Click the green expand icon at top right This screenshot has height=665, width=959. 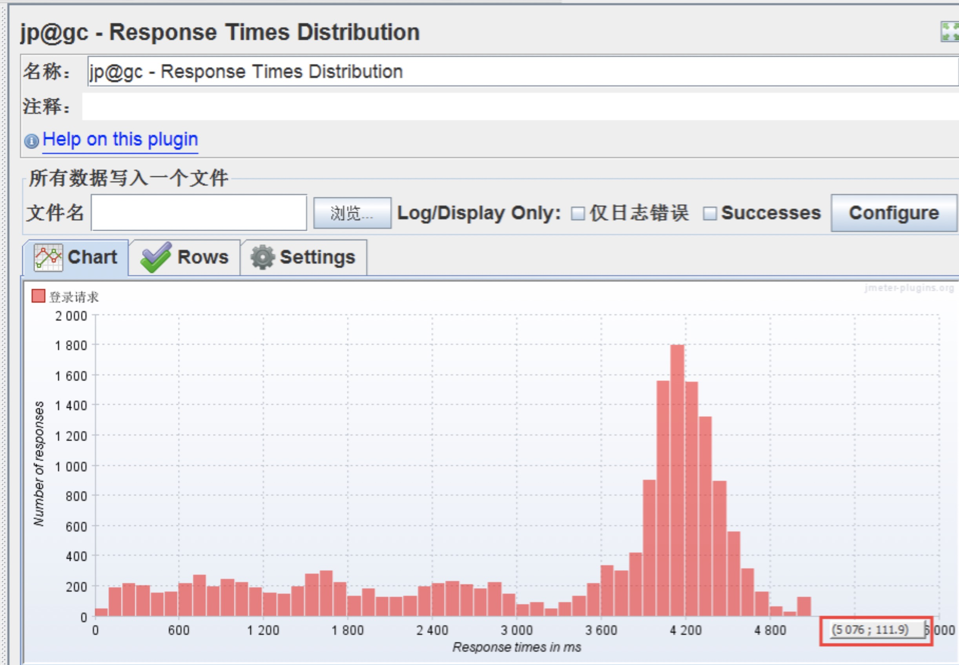tap(950, 32)
